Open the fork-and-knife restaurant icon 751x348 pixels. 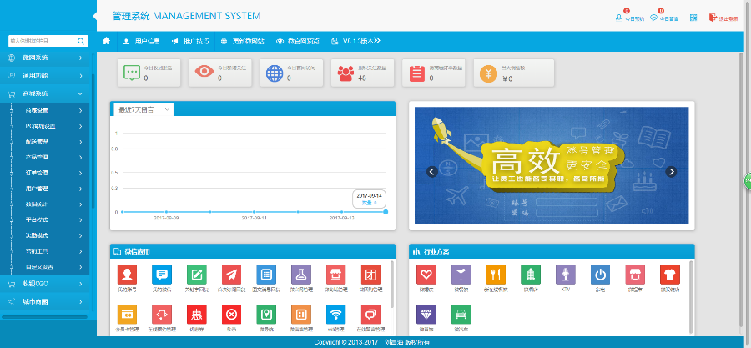tap(496, 275)
